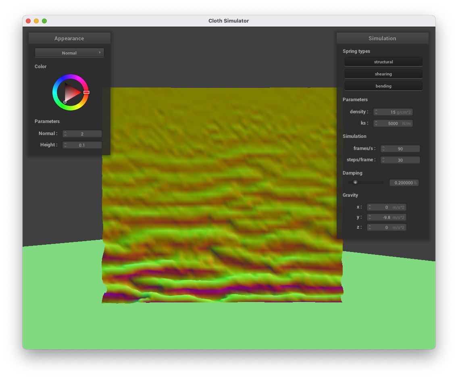Screen dimensions: 458x379
Task: Close the Cloth Simulator window
Action: tap(28, 21)
